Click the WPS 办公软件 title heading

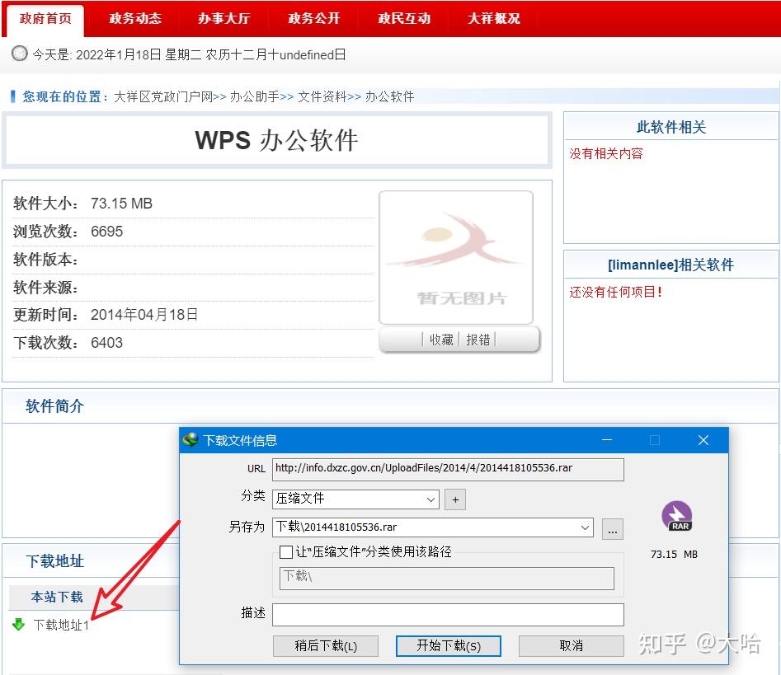pos(276,140)
